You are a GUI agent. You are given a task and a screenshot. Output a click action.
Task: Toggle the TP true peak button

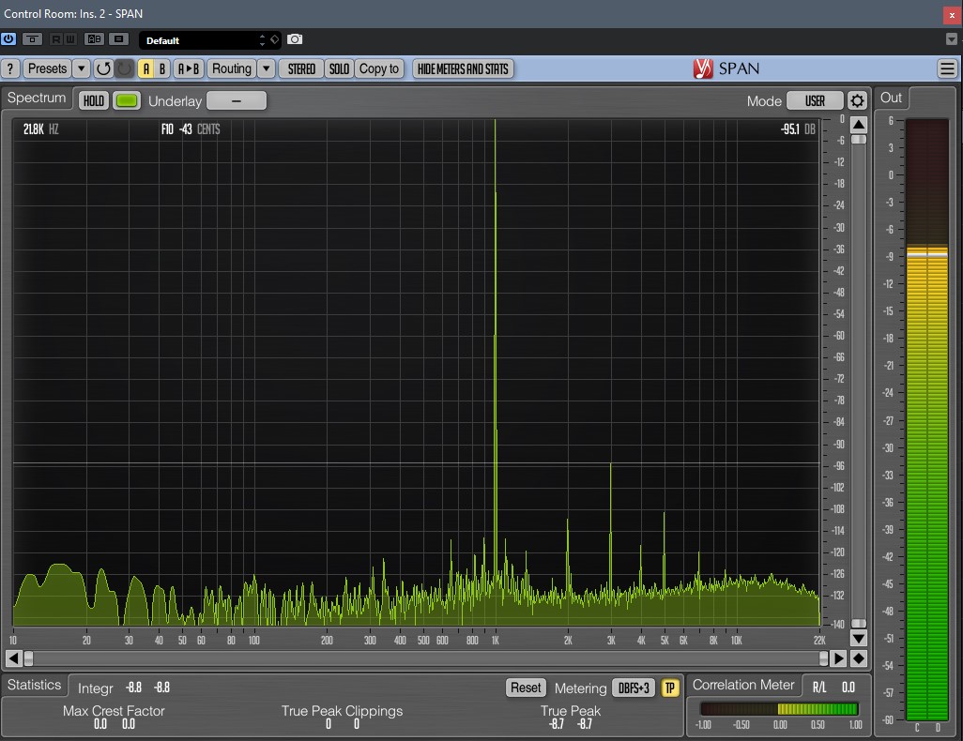click(670, 688)
